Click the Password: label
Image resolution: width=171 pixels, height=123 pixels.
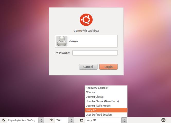62,53
